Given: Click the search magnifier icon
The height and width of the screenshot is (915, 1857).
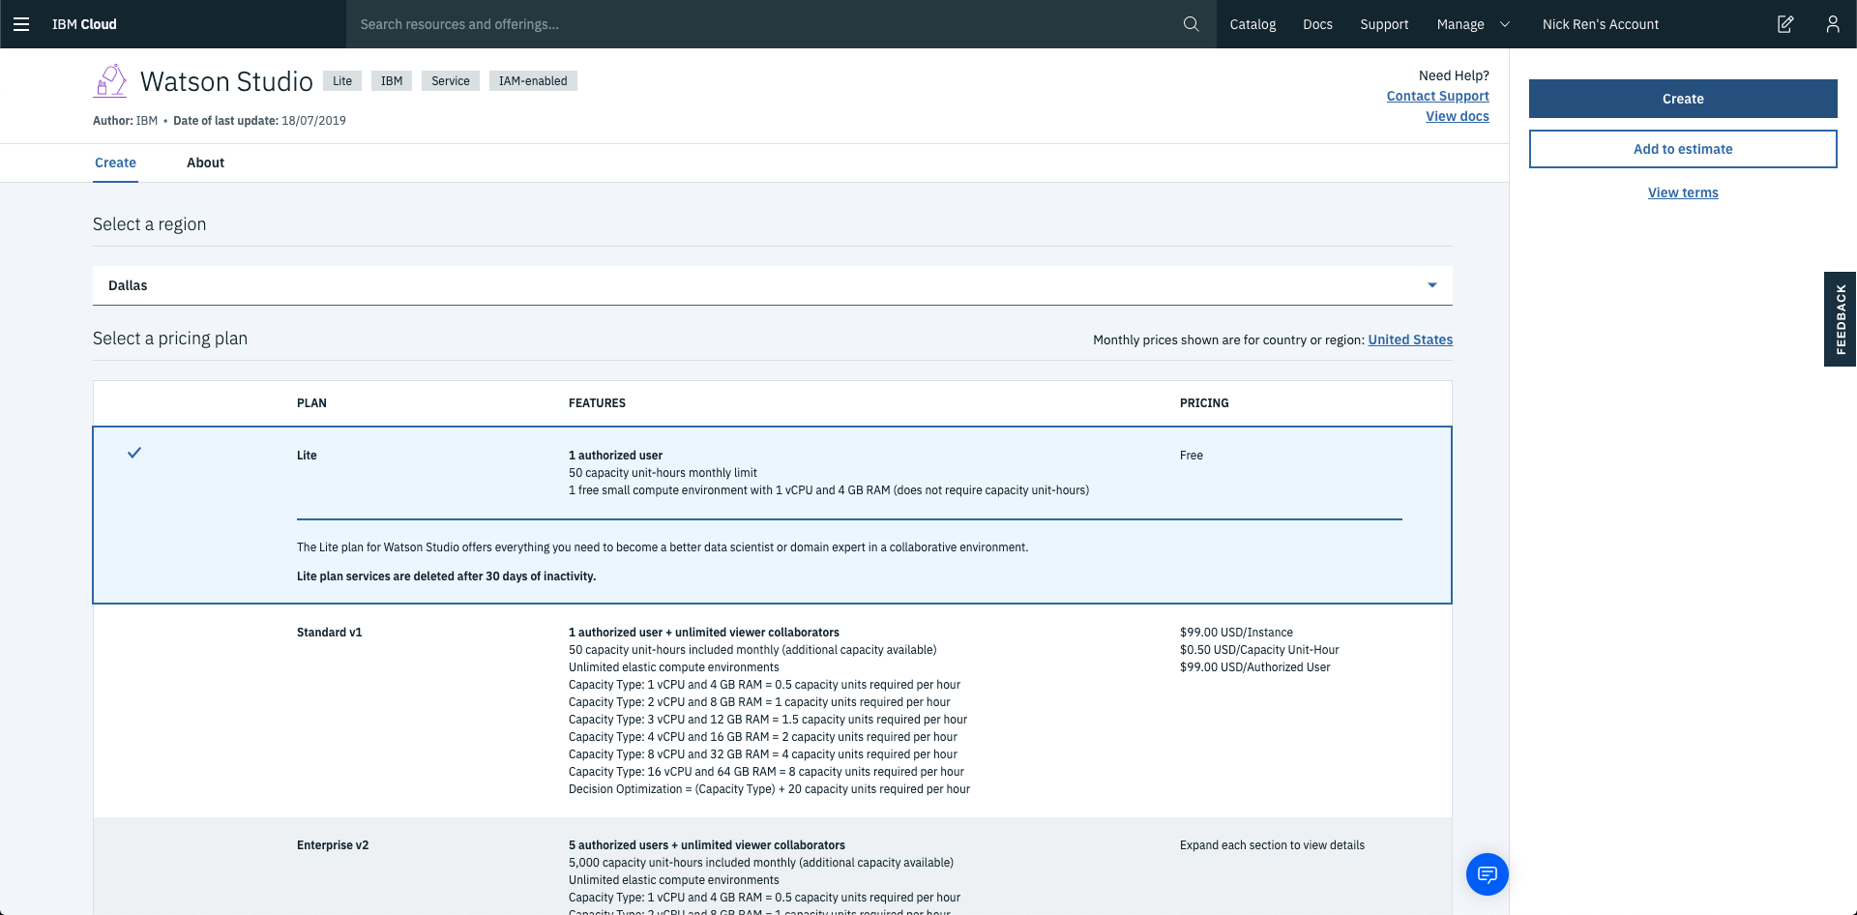Looking at the screenshot, I should click(1191, 24).
